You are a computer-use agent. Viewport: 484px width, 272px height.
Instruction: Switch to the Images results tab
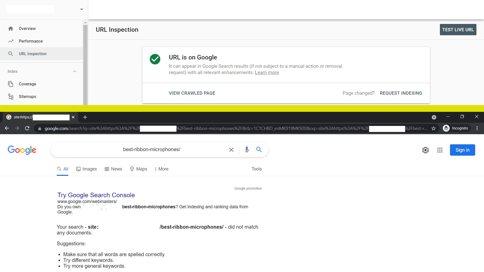tap(86, 169)
